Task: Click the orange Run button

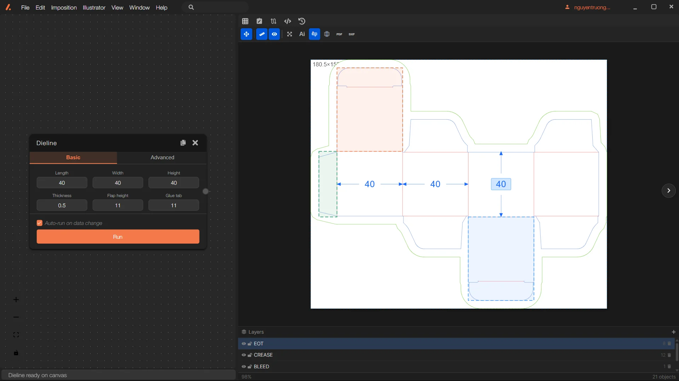Action: click(x=118, y=237)
